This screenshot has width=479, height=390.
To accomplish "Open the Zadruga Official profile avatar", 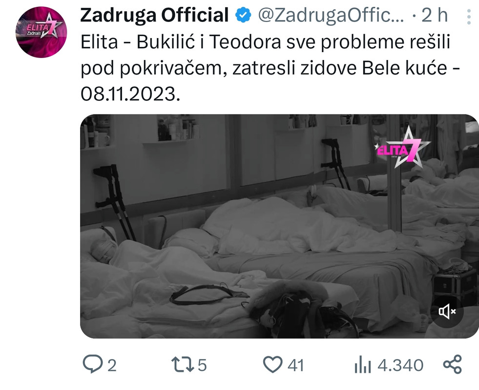I will pyautogui.click(x=41, y=32).
